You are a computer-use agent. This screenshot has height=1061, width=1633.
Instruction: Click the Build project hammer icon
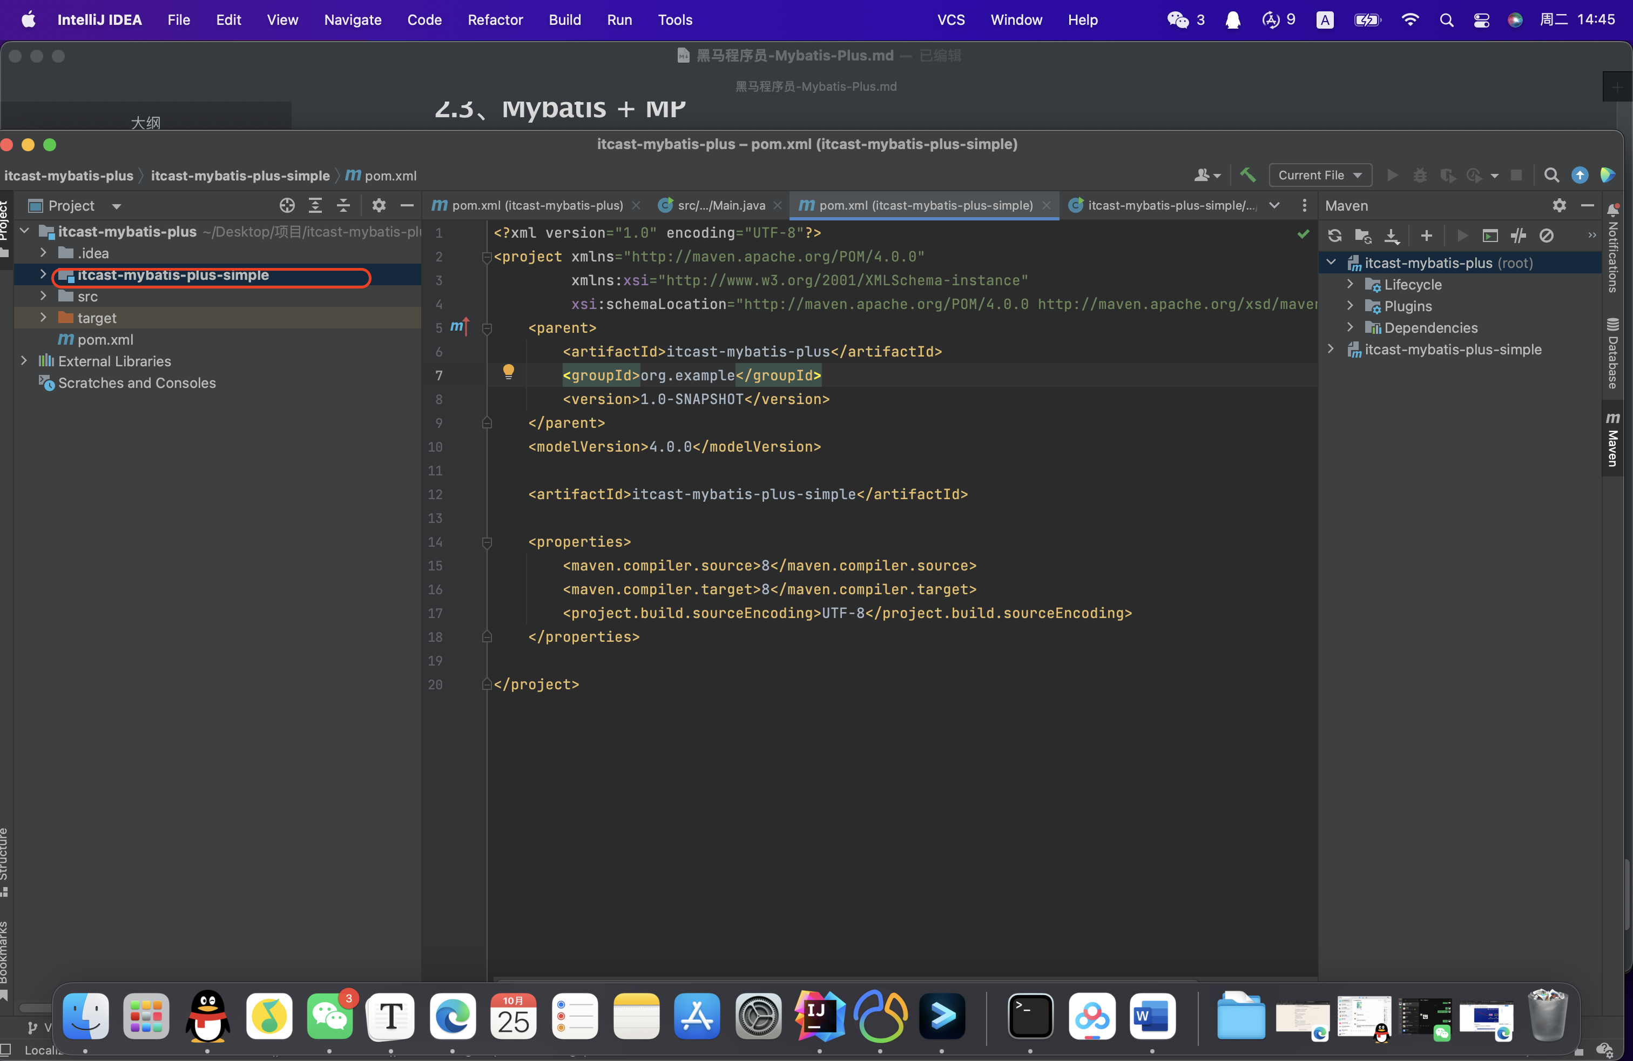[1247, 175]
